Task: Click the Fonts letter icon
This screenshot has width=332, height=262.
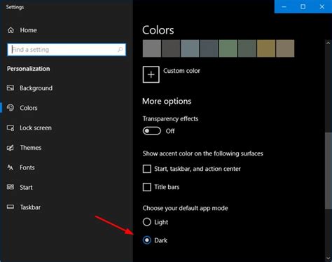Action: (x=11, y=167)
